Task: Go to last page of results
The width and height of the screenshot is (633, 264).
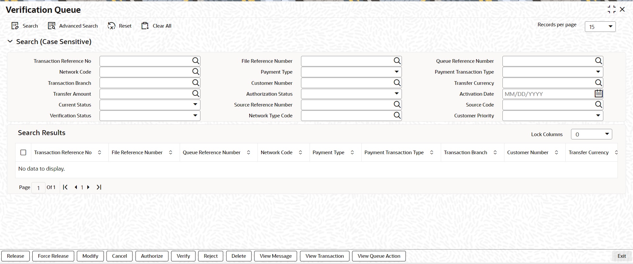Action: tap(99, 187)
